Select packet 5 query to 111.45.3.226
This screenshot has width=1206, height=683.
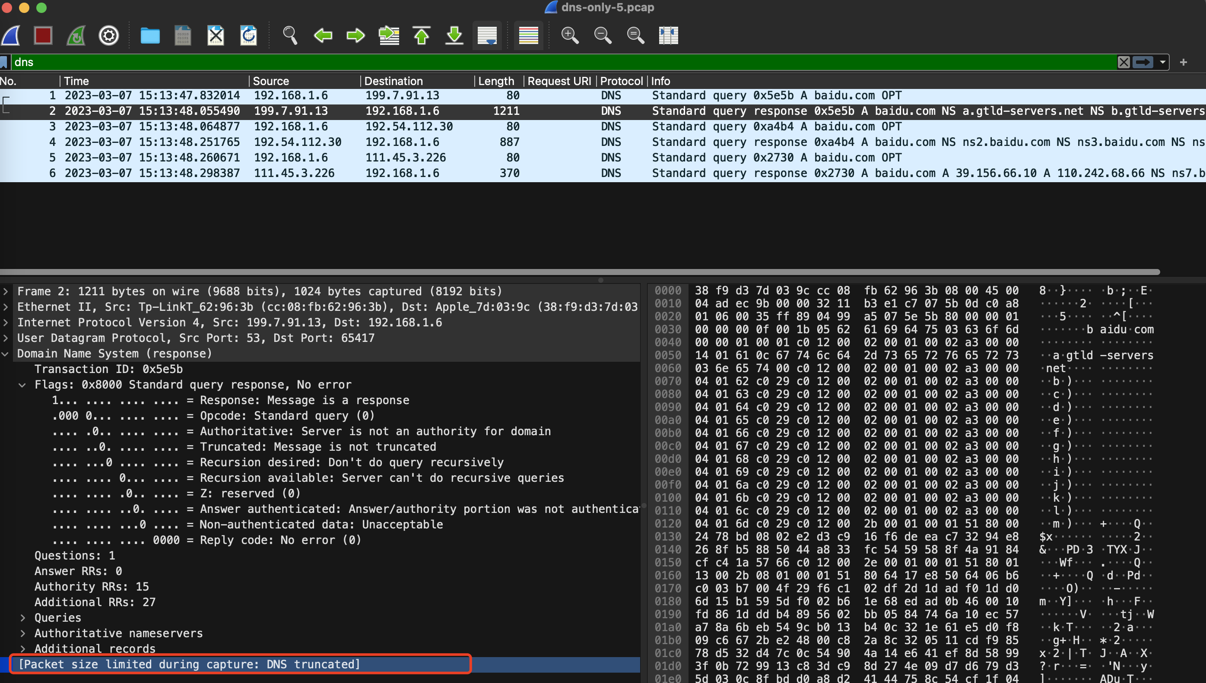pyautogui.click(x=603, y=158)
